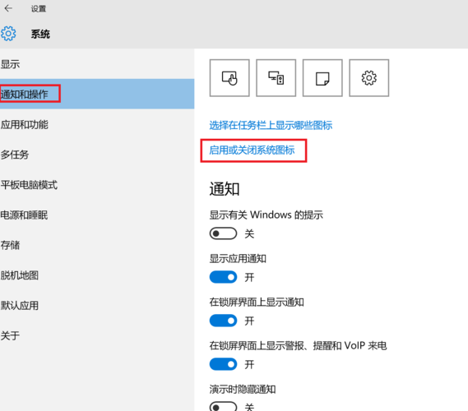Toggle 演示时隐藏通知 switch
This screenshot has width=468, height=411.
pyautogui.click(x=223, y=407)
